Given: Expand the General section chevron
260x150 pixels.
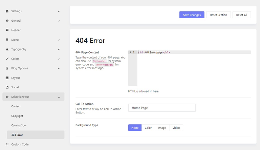Looking at the screenshot, I should coord(59,21).
